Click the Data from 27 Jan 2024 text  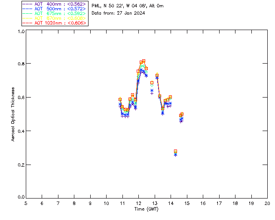(x=118, y=13)
